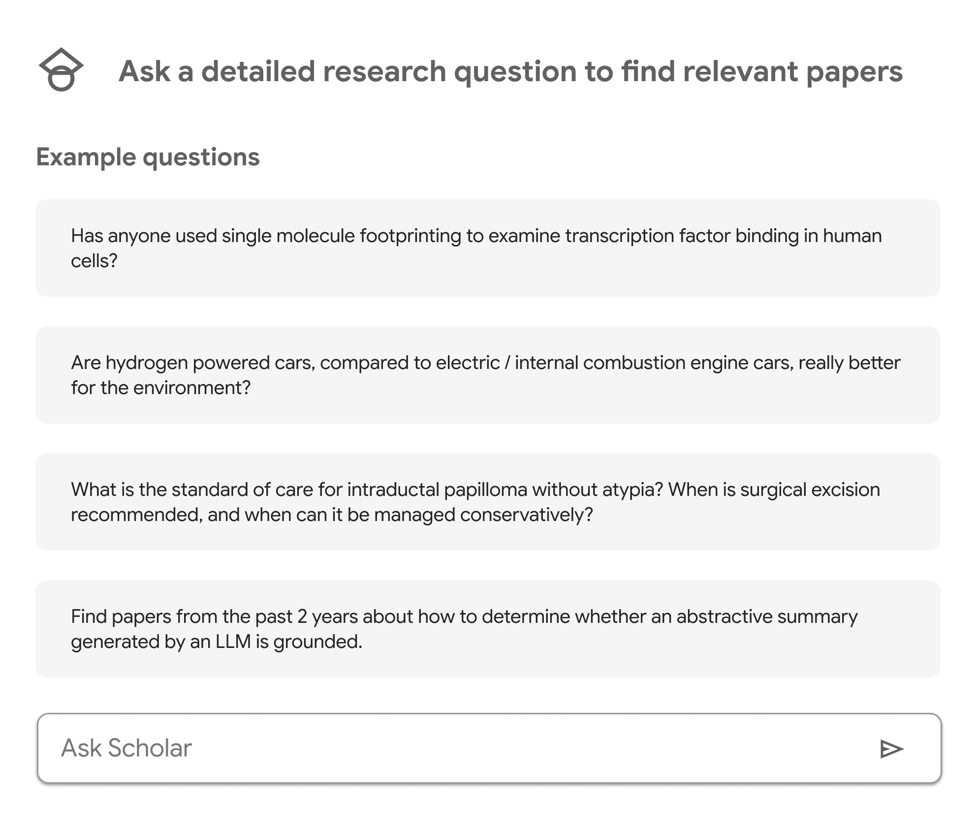This screenshot has height=828, width=976.
Task: Click the "Example questions" heading
Action: tap(148, 157)
